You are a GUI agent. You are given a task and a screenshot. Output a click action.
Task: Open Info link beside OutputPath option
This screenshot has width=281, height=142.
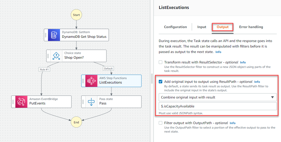[x=232, y=123]
